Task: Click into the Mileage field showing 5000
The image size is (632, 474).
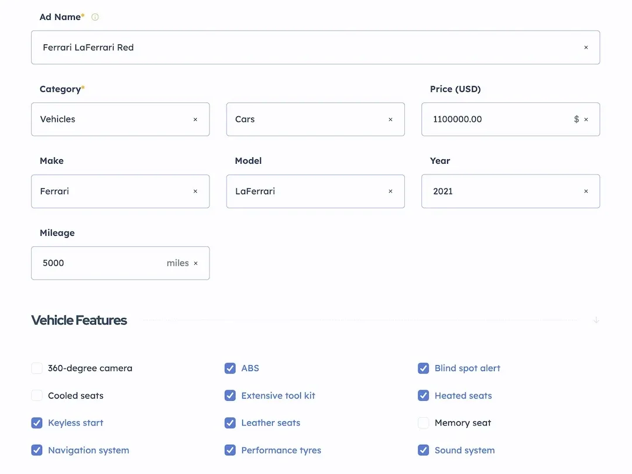Action: [x=120, y=263]
